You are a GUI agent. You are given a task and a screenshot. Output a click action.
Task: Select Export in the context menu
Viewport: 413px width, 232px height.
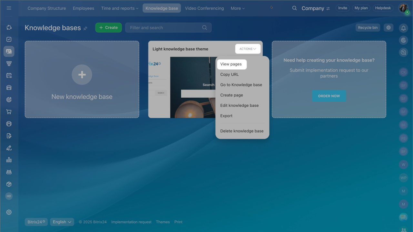coord(226,116)
